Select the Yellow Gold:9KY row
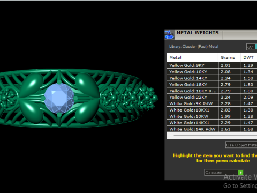This screenshot has width=257, height=193. (x=212, y=65)
